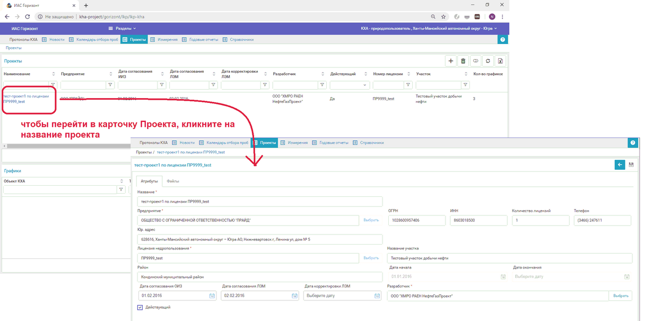Click the delete trash can icon
645x321 pixels.
click(x=463, y=61)
